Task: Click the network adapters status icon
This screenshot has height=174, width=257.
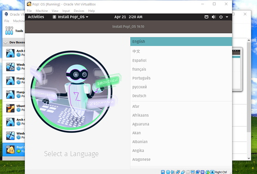Action: coord(178,172)
